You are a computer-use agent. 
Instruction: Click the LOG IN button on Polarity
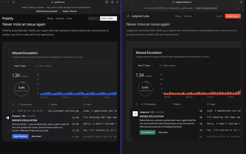93,18
